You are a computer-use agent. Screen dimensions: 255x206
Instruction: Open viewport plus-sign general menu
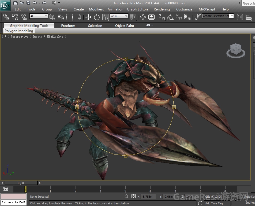pos(5,36)
